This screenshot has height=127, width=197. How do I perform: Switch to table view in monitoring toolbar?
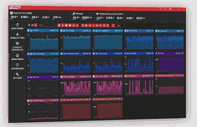pyautogui.click(x=29, y=25)
